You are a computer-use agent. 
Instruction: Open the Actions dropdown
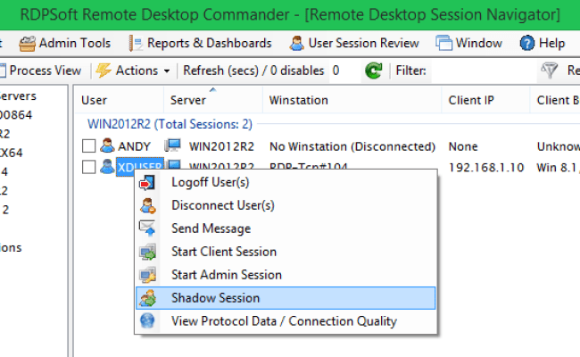pos(133,71)
